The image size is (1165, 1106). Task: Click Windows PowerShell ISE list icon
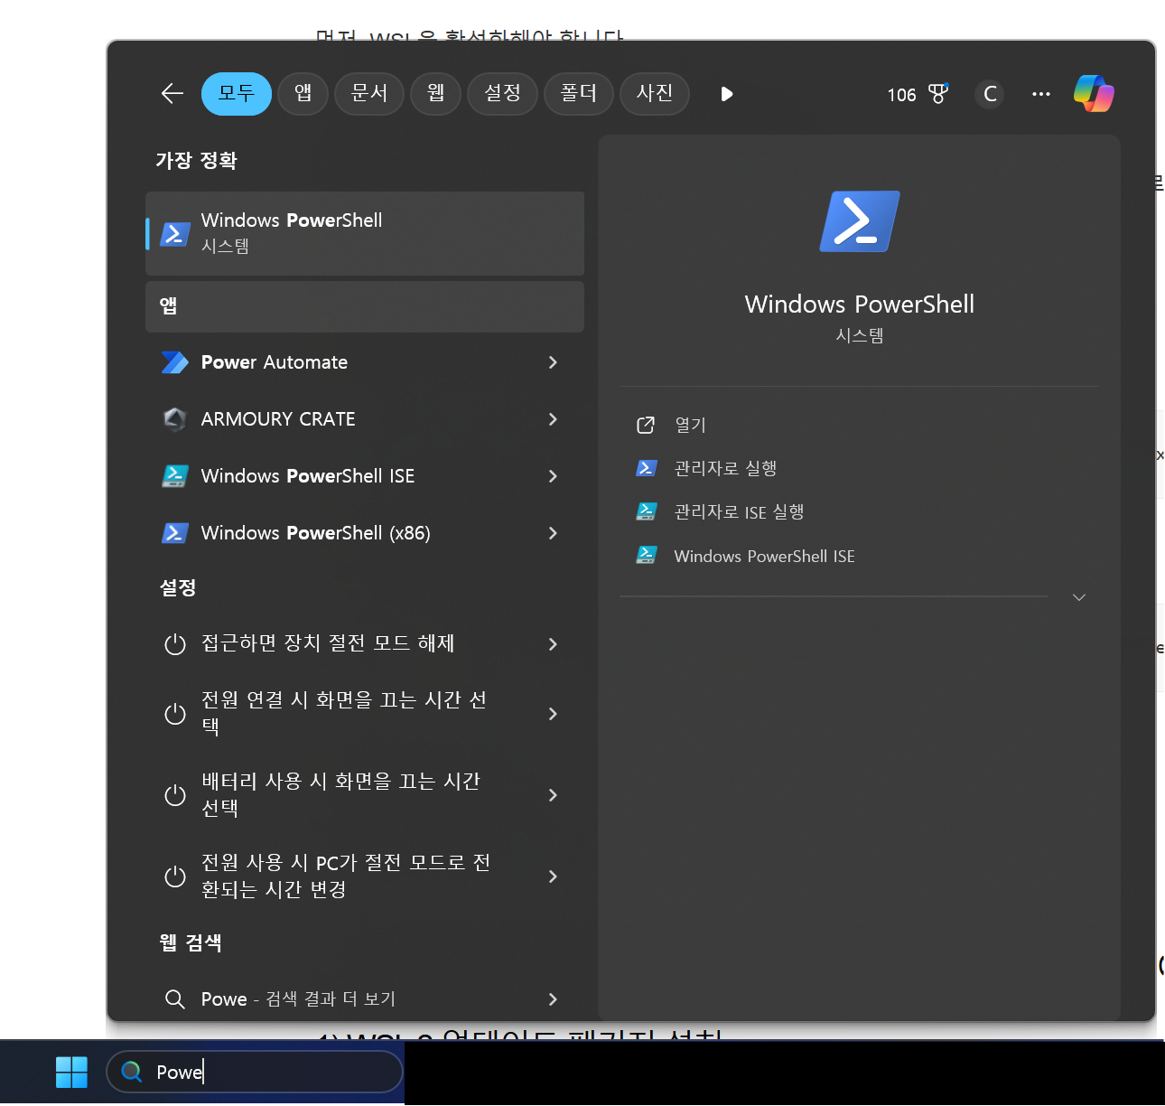[175, 476]
